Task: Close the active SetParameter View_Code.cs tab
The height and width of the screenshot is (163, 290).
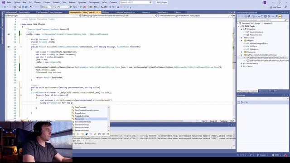Action: [x=100, y=12]
